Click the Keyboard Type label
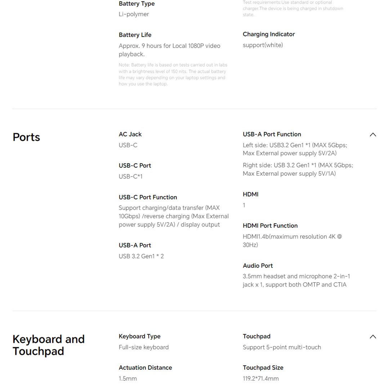Viewport: 389px width, 389px height. [139, 336]
